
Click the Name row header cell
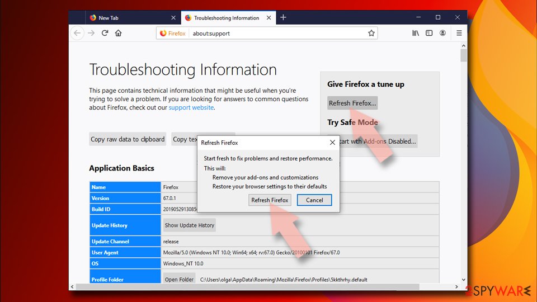pos(125,187)
